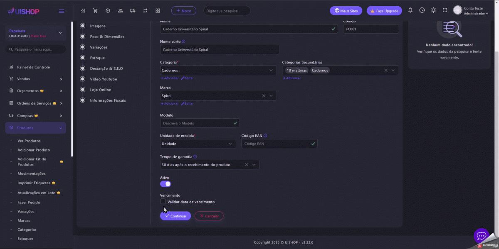Click the notifications bell icon
The image size is (499, 249).
click(410, 10)
